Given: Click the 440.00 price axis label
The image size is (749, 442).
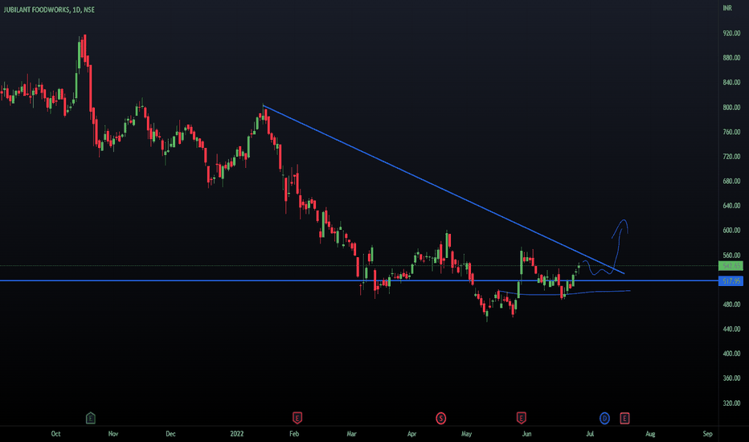Looking at the screenshot, I should [x=731, y=329].
